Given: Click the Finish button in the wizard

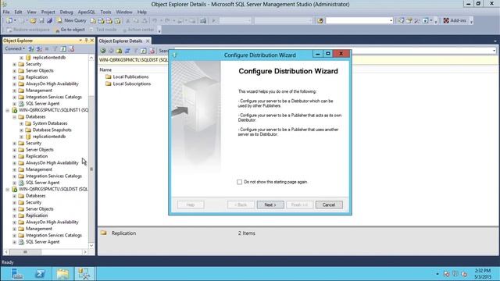Looking at the screenshot, I should point(300,205).
